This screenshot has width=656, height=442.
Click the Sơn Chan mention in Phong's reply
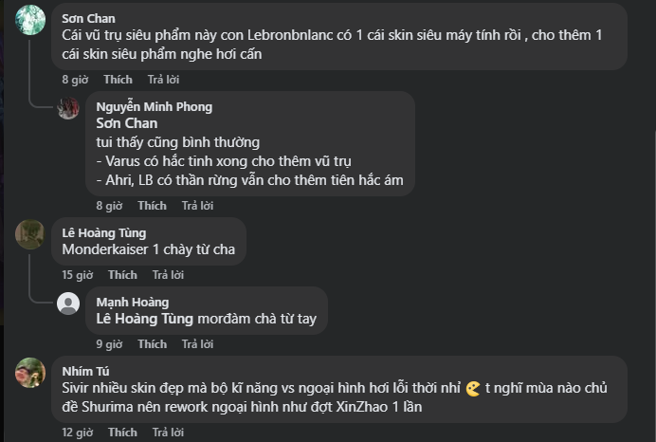127,123
